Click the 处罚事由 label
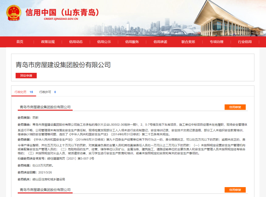The height and width of the screenshot is (197, 266). (x=24, y=124)
